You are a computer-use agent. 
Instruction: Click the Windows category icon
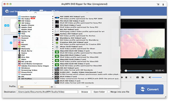(19, 68)
